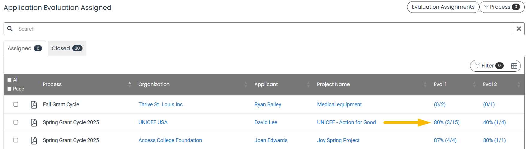Focus the Search input field
Viewport: 528px width, 149px height.
pyautogui.click(x=264, y=29)
